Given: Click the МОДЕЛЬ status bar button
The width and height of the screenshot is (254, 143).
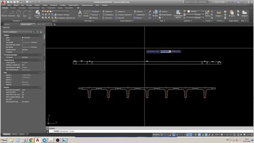Looking at the screenshot, I should click(156, 135).
